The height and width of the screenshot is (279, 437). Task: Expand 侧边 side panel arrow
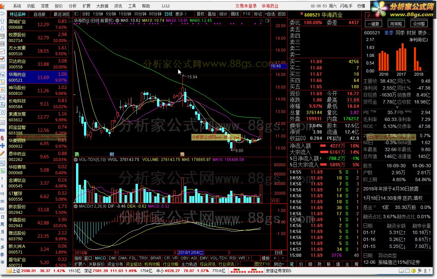click(279, 264)
